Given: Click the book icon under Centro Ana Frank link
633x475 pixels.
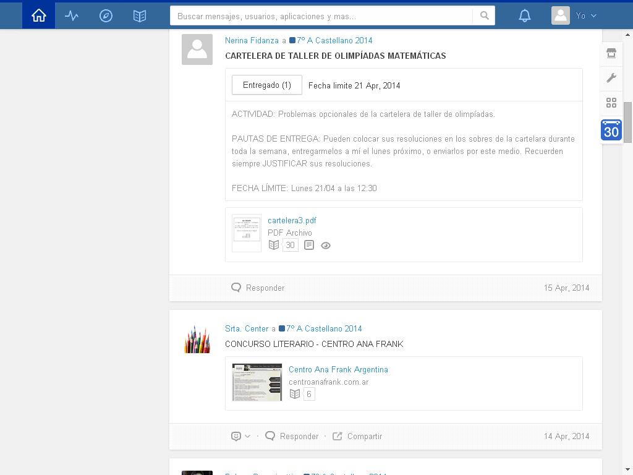Looking at the screenshot, I should tap(295, 394).
